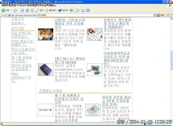This screenshot has height=126, width=173.
Task: Click the 휴대폰에 이어 컴퓨터와 summary text
Action: coord(117,40)
